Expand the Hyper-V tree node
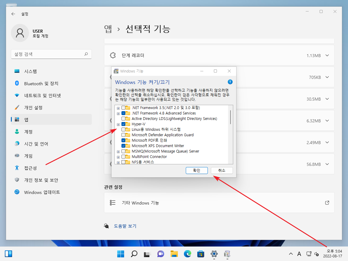348x261 pixels. click(118, 124)
